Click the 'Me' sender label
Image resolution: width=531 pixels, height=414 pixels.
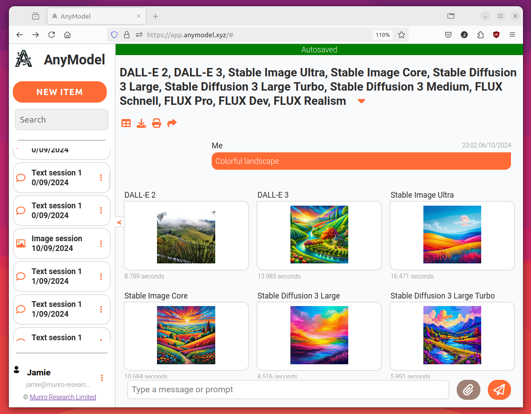(x=217, y=145)
